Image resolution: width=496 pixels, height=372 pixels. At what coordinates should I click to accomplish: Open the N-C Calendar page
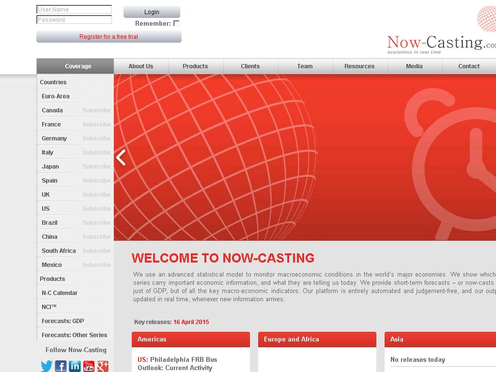pyautogui.click(x=60, y=293)
